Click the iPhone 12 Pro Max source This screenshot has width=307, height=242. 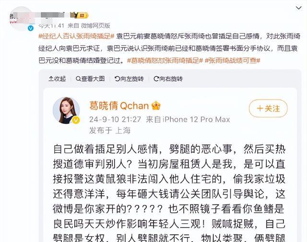click(x=196, y=120)
